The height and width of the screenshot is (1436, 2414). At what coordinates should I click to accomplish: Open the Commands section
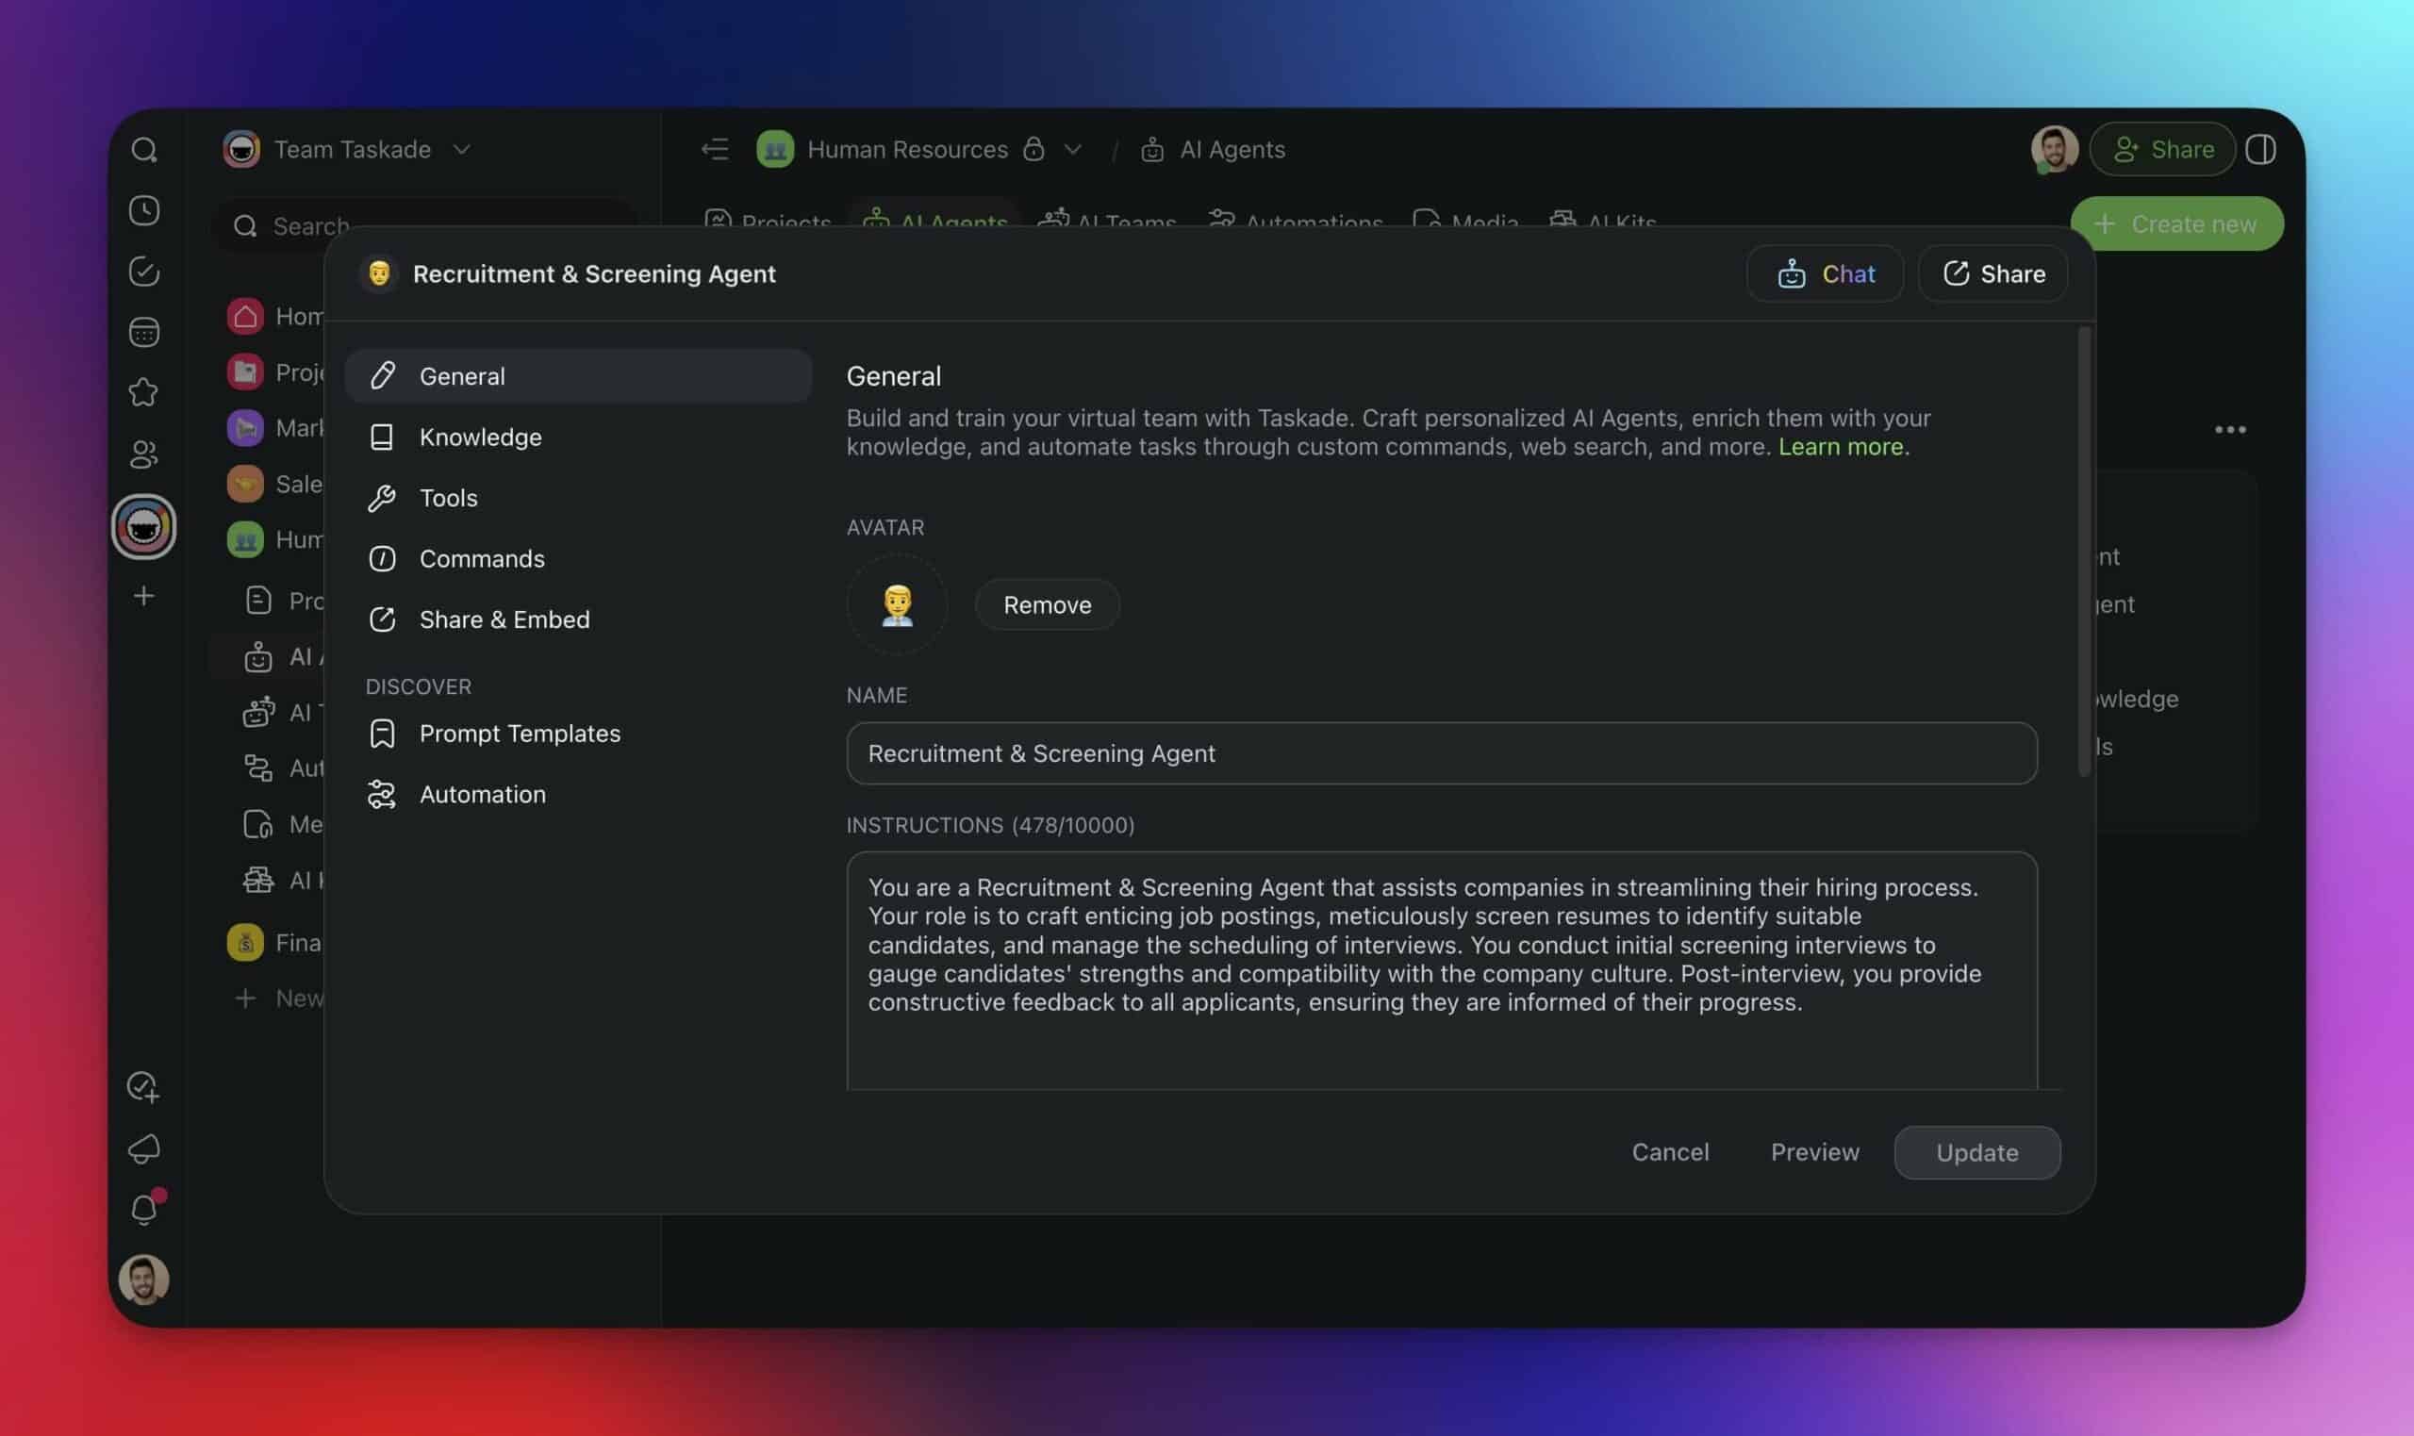point(481,558)
